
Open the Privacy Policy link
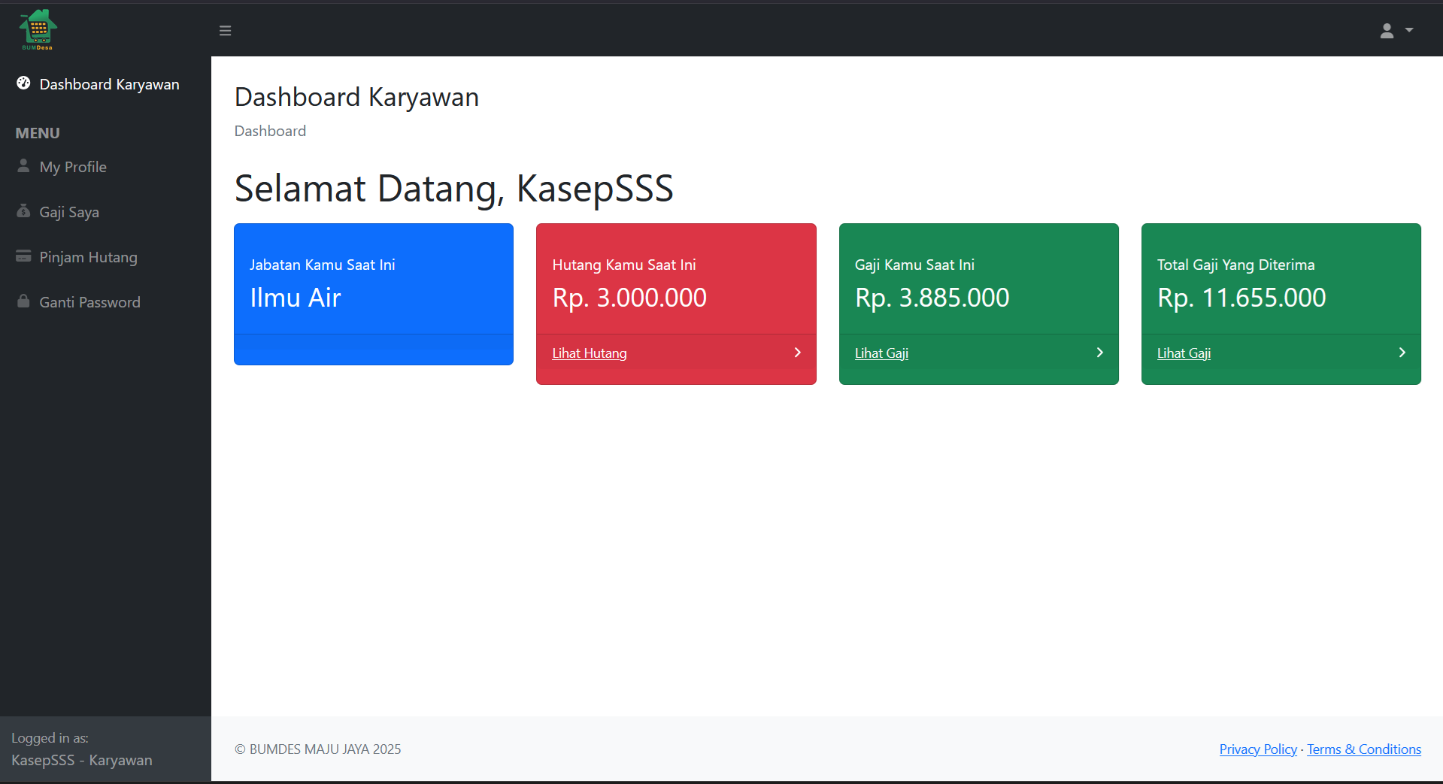[x=1258, y=749]
